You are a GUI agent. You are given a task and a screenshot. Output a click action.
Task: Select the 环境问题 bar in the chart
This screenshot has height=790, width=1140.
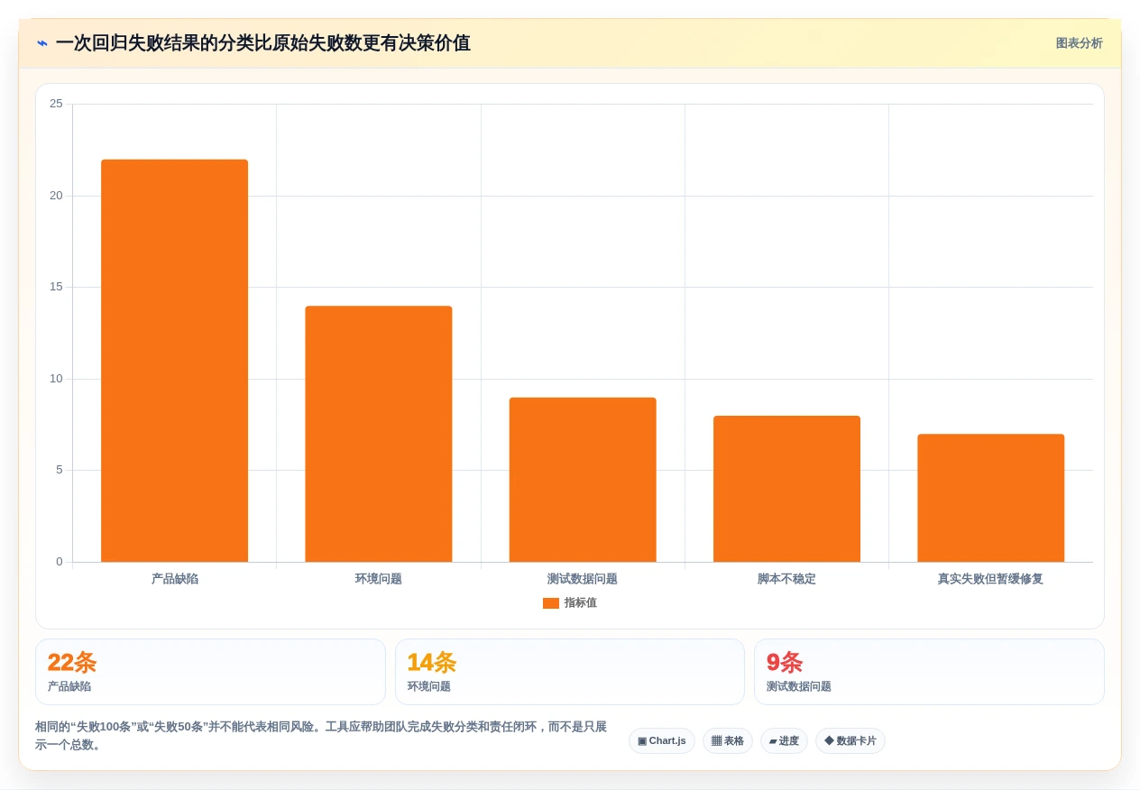click(x=379, y=434)
